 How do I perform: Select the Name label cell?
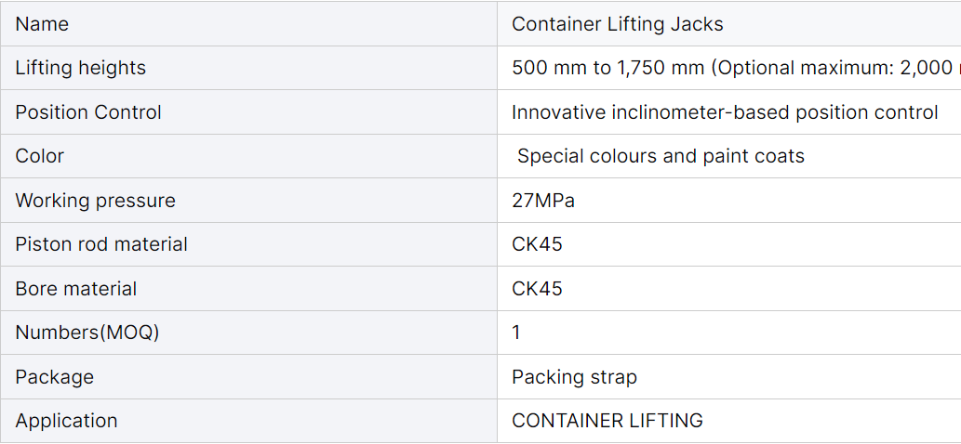(248, 24)
